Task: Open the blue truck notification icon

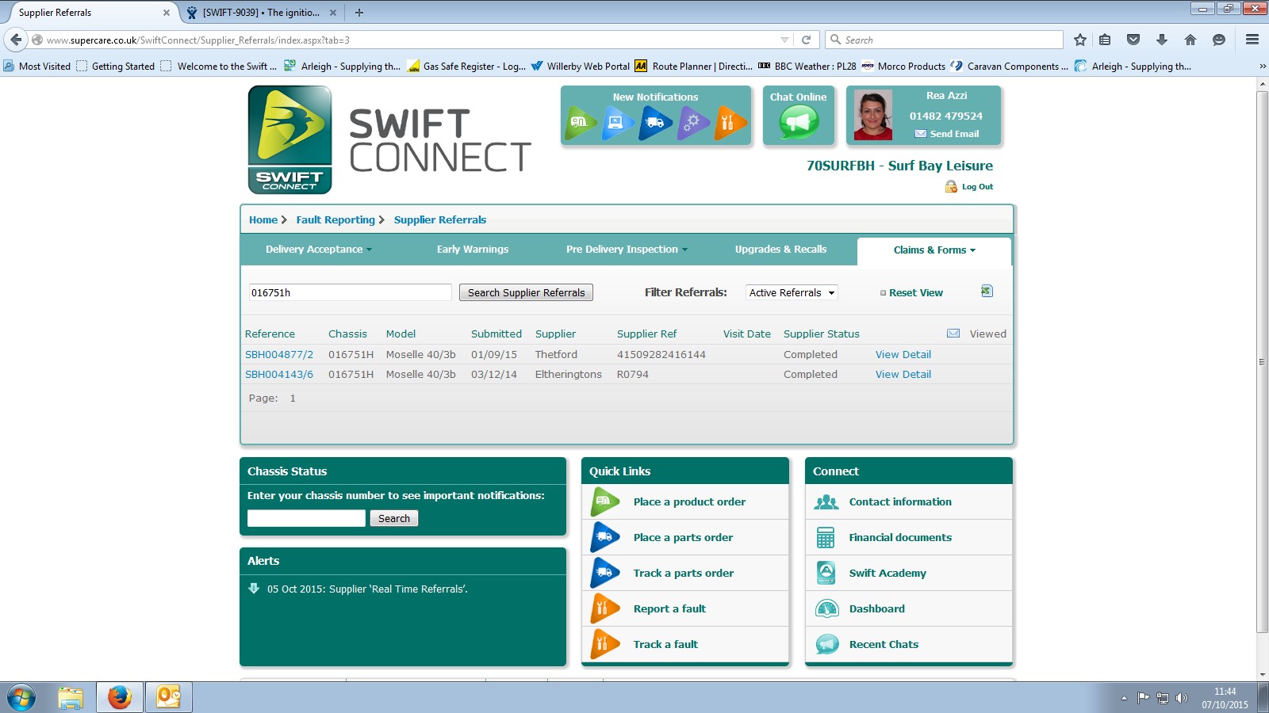Action: tap(655, 123)
